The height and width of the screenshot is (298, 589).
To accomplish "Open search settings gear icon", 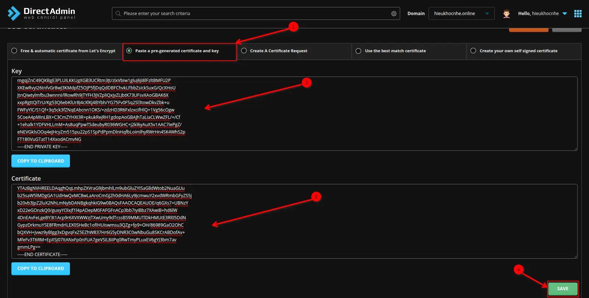I will 394,14.
